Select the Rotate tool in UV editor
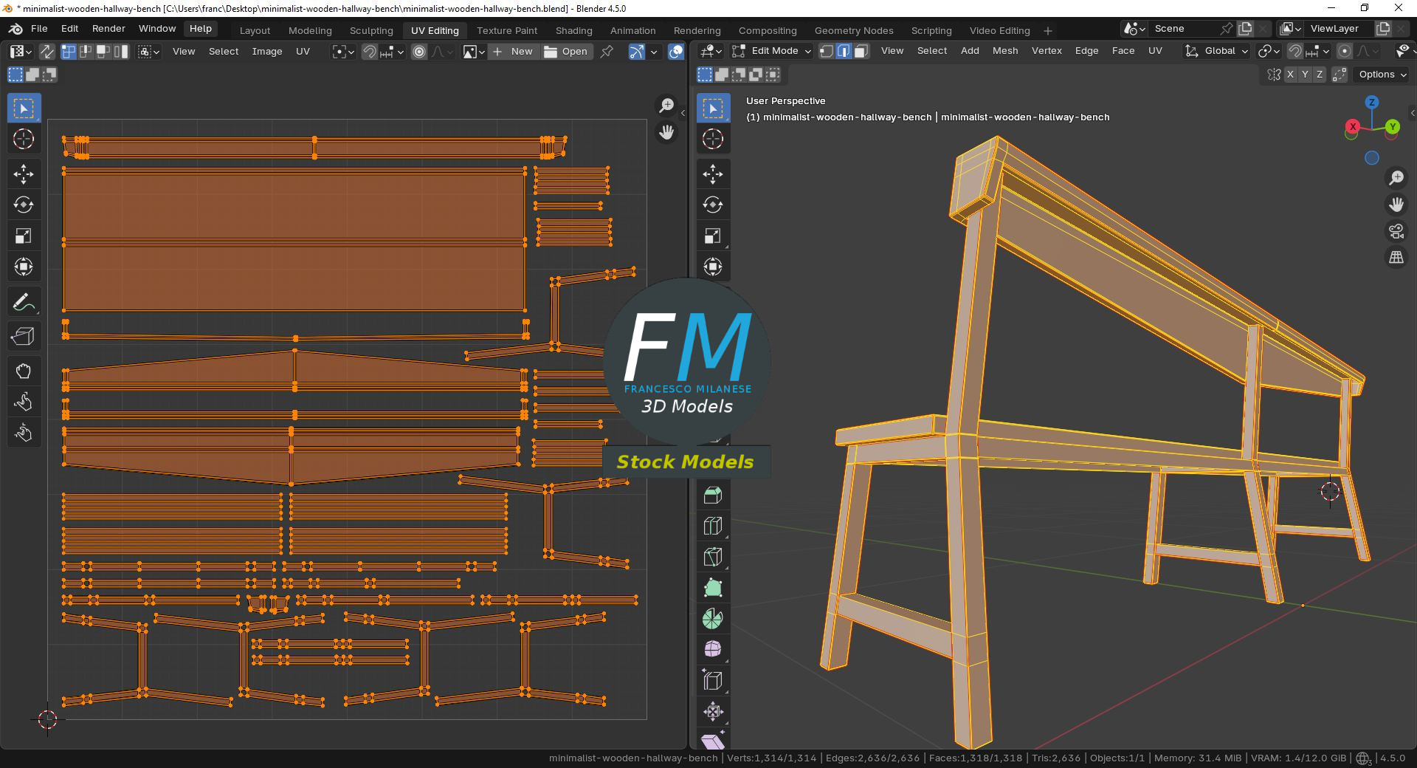 pyautogui.click(x=24, y=205)
